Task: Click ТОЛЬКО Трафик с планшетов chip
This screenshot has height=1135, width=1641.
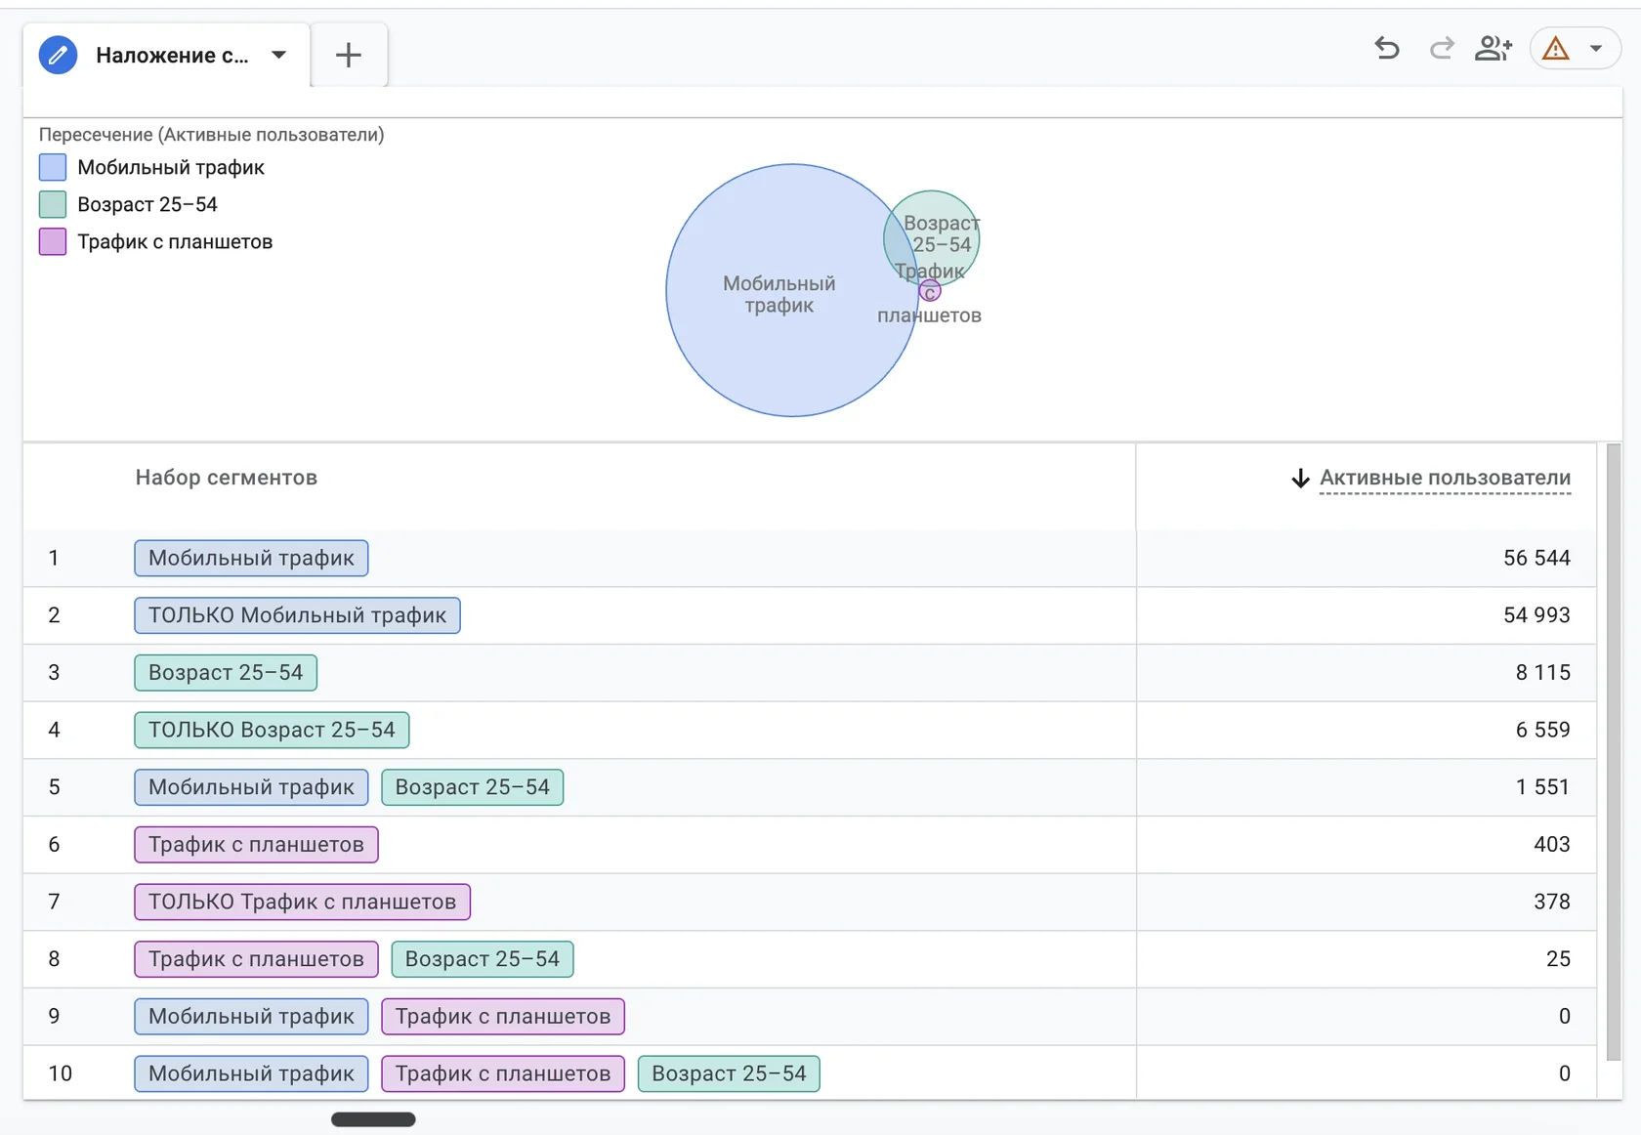Action: (302, 902)
